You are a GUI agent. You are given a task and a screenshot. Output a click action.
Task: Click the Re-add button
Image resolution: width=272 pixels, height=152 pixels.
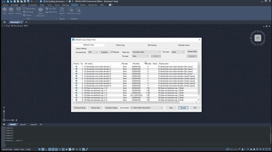point(183,108)
